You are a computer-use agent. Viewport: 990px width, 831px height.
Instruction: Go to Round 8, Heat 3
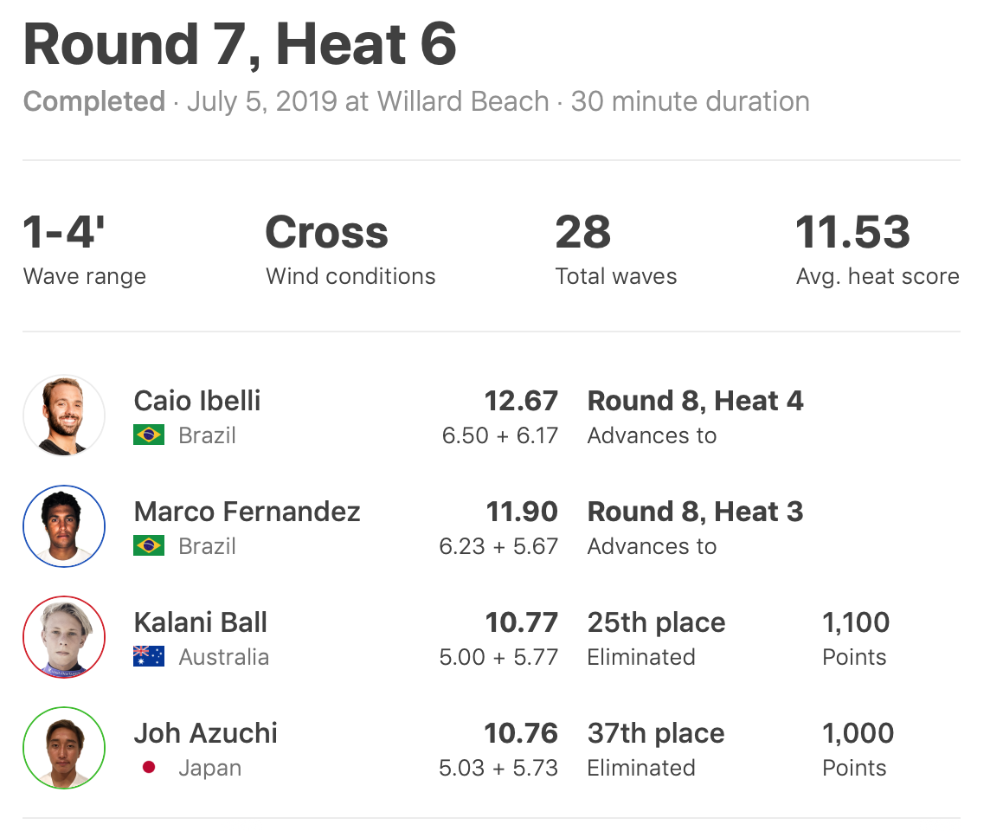pyautogui.click(x=695, y=512)
